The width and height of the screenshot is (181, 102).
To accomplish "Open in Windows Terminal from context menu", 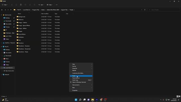I will coord(81,82).
